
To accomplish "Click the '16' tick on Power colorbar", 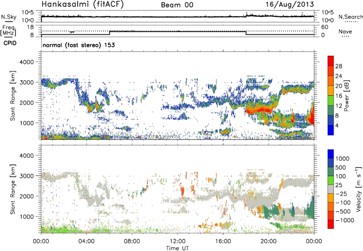I will [338, 96].
